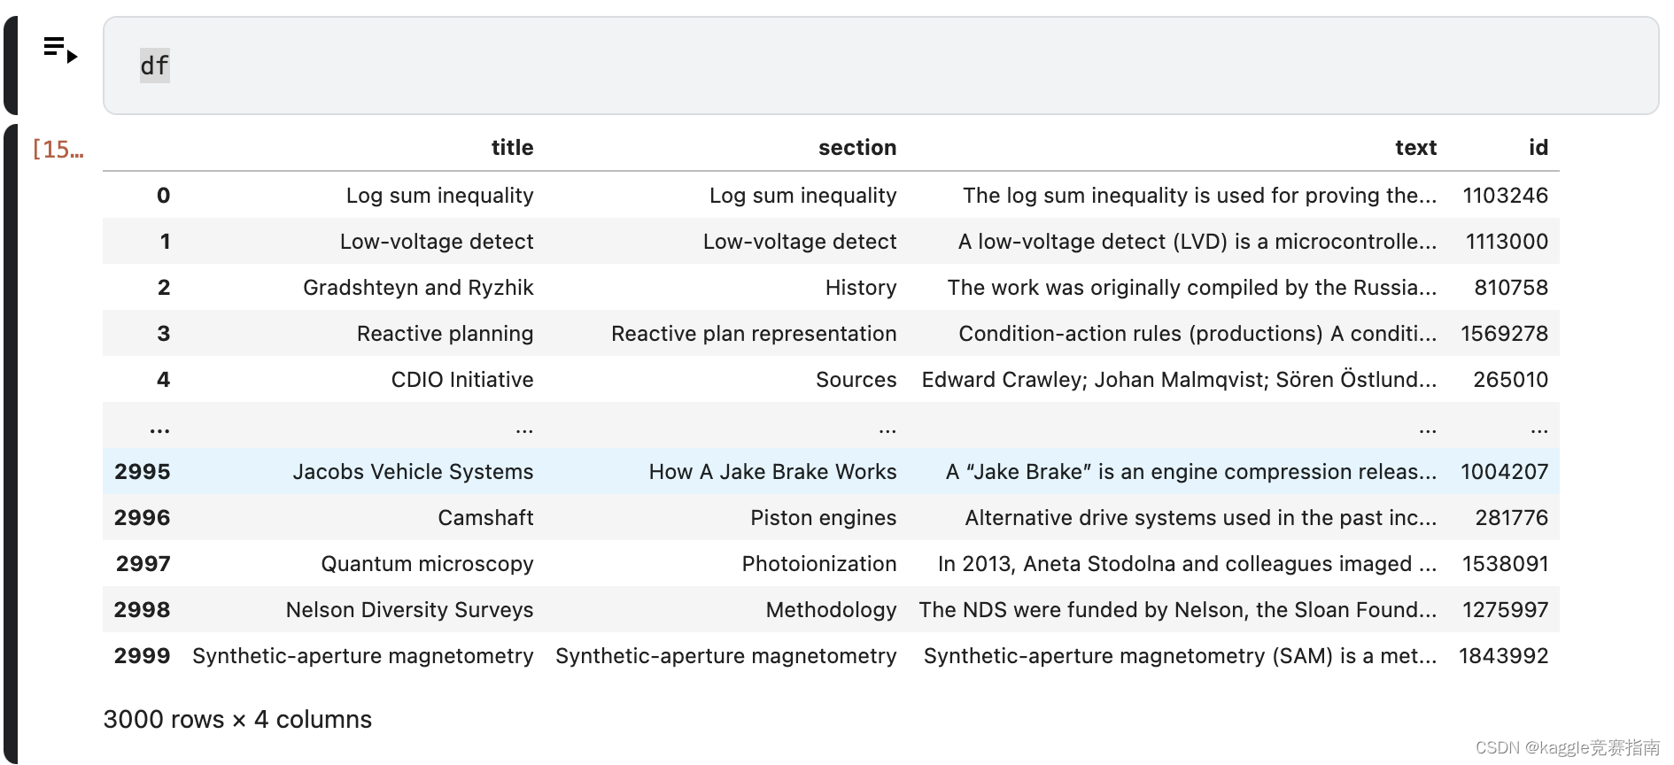Click text starting Synthetic-aperture magnetometry (SAM)
Screen dimensions: 1674x765
pyautogui.click(x=1180, y=656)
